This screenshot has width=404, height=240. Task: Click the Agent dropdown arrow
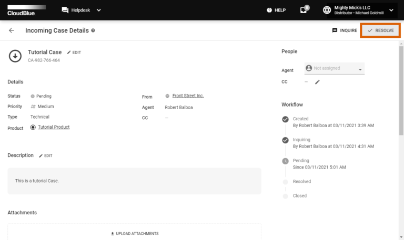(x=360, y=69)
